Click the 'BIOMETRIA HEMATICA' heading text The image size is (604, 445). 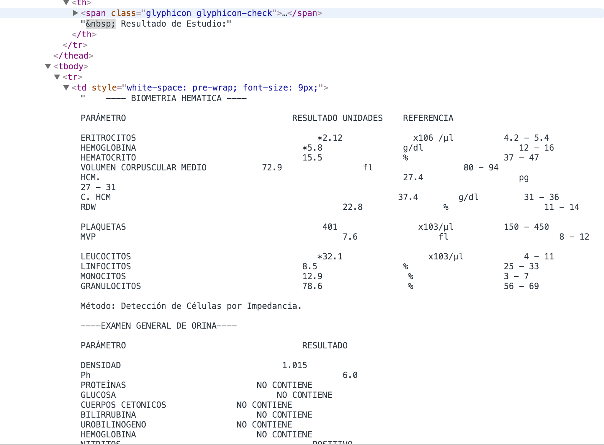[176, 98]
